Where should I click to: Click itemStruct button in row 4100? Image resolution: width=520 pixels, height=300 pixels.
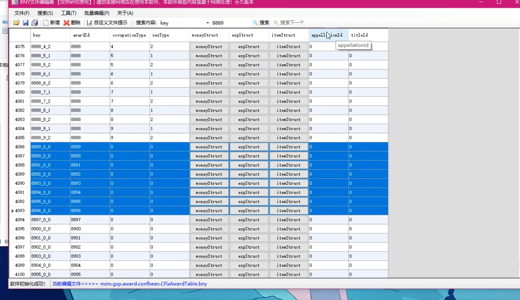(289, 274)
